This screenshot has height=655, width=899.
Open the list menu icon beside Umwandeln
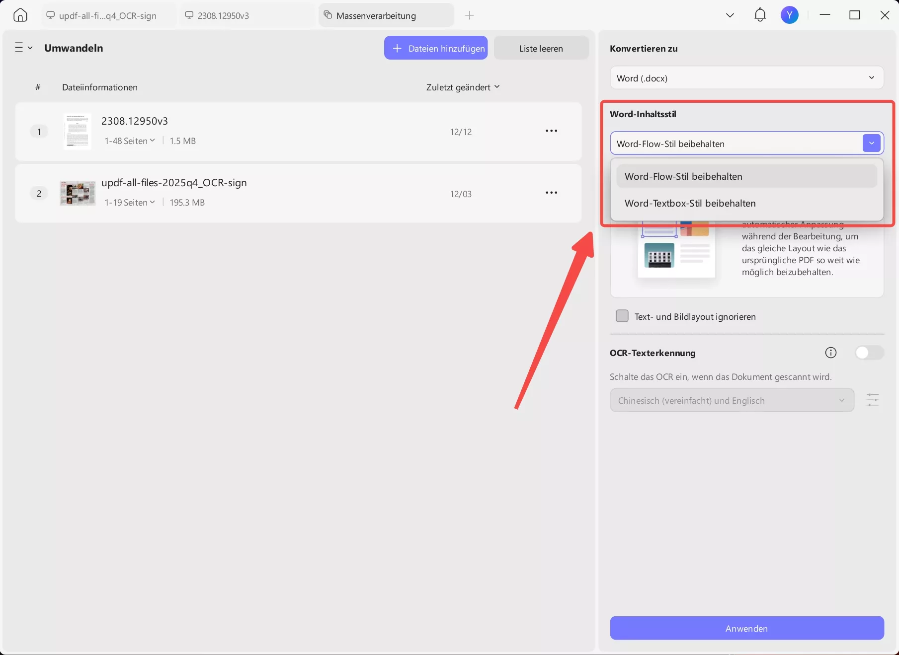(x=23, y=48)
